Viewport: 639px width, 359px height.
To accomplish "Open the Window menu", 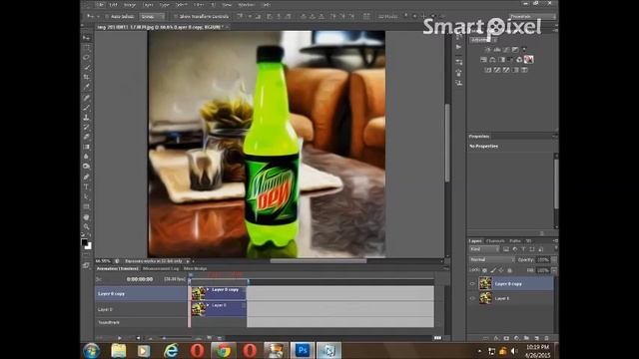I will pyautogui.click(x=247, y=5).
